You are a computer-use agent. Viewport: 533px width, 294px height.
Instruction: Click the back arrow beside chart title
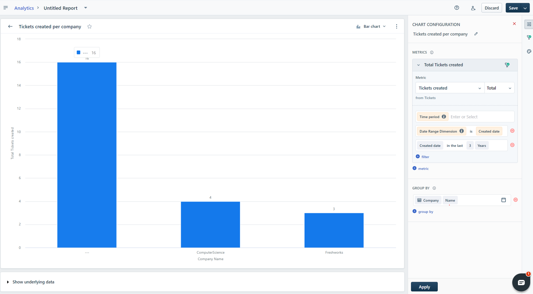pyautogui.click(x=10, y=27)
